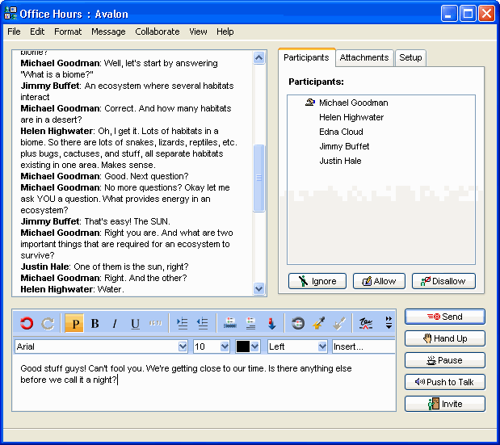Click the spell check signature icon
Screen dimensions: 500x445
point(365,324)
